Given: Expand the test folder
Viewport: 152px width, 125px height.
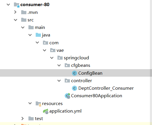Looking at the screenshot, I should [x=23, y=118].
